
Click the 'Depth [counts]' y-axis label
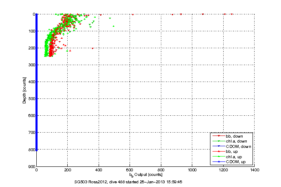click(24, 90)
